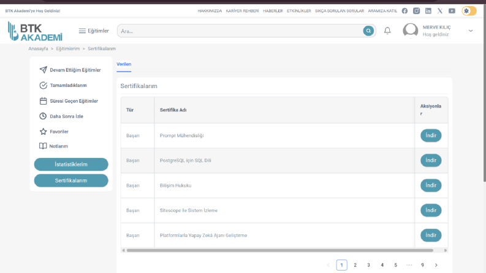Select Prompt Mühendisliği certificate name
The height and width of the screenshot is (273, 486).
tap(181, 135)
